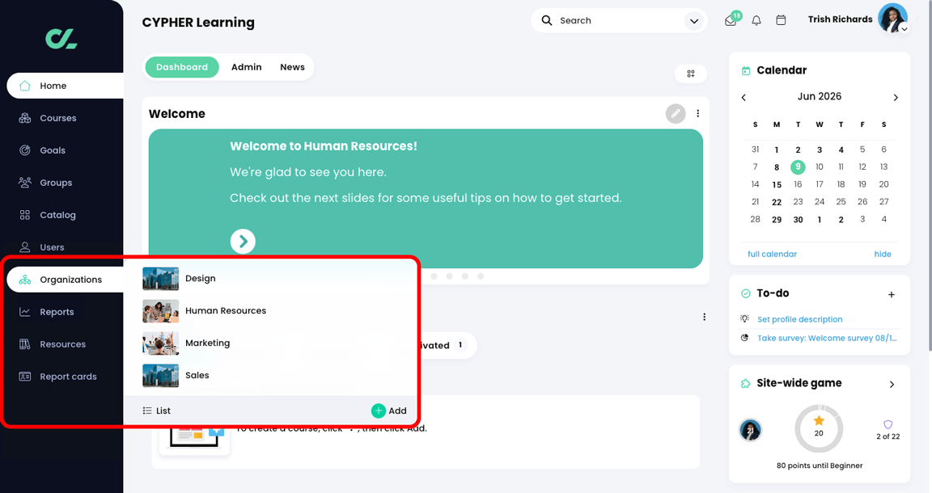Open the messages inbox icon

(731, 21)
